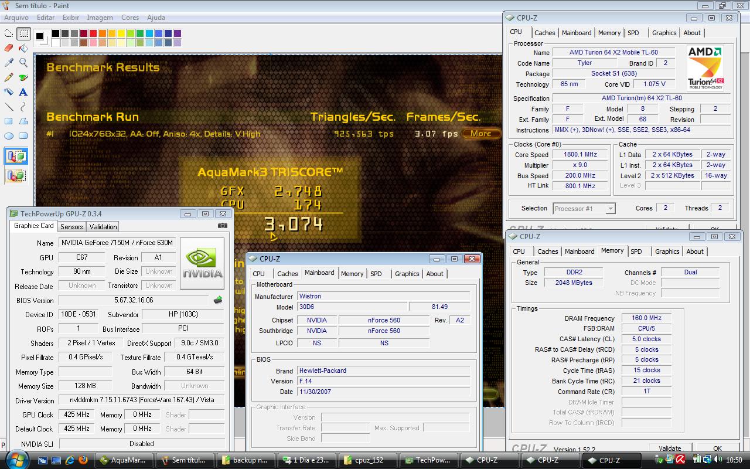Pick the purple color swatch

coord(178,33)
